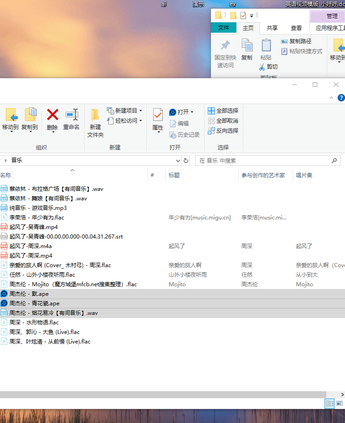The height and width of the screenshot is (423, 345).
Task: Click the Select none icon
Action: click(x=211, y=120)
